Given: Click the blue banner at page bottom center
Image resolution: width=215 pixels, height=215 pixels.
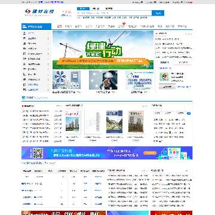Looking at the screenshot, I should coord(128,213).
